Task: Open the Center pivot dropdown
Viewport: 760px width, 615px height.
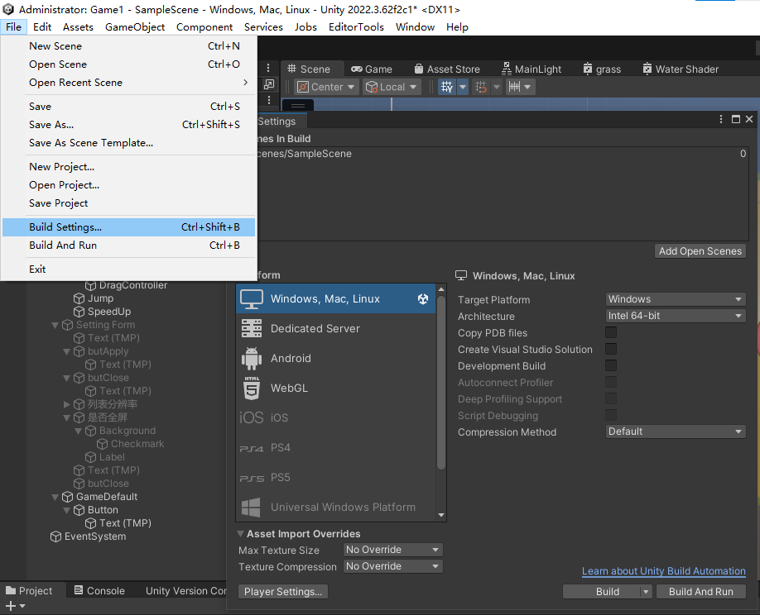Action: 327,87
